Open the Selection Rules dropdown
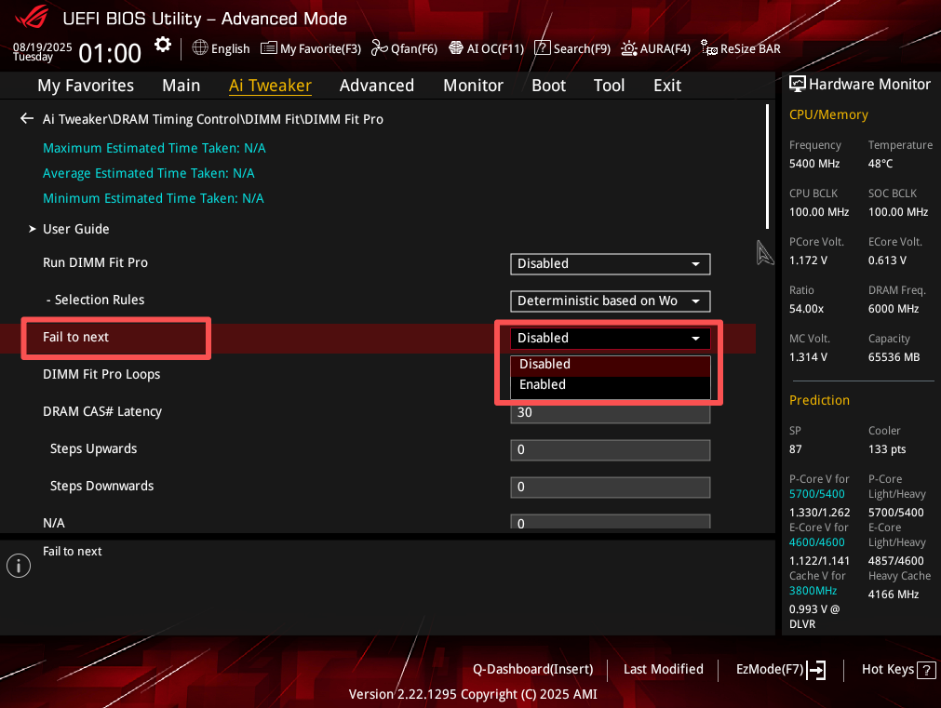Image resolution: width=941 pixels, height=708 pixels. (611, 301)
